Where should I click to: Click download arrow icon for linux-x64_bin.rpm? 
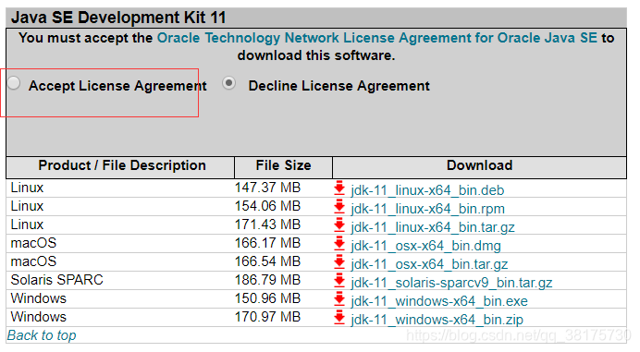tap(339, 207)
